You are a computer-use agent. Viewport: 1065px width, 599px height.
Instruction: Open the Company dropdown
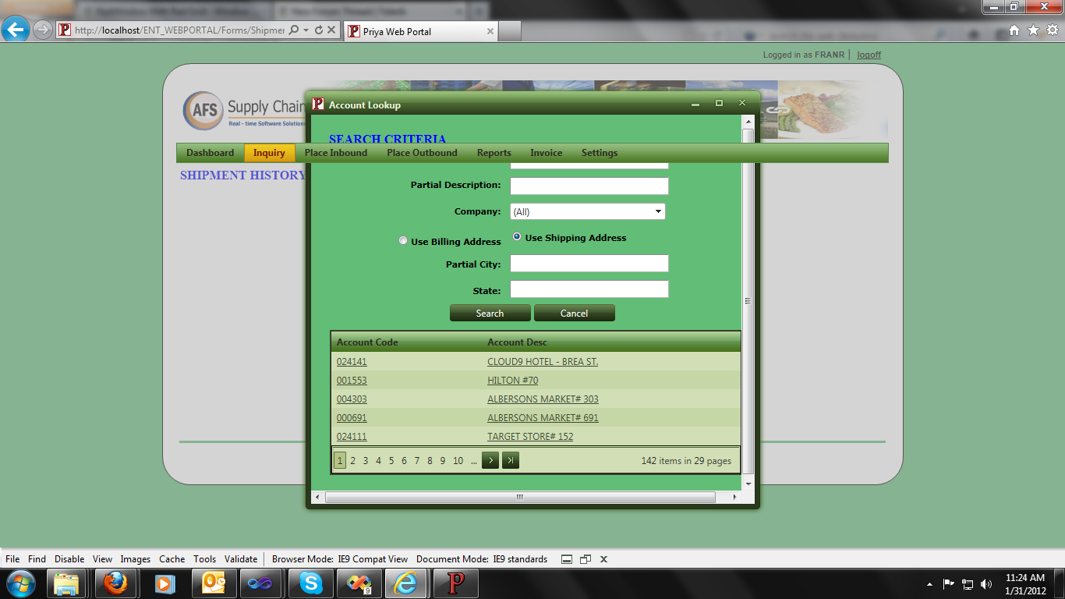588,211
